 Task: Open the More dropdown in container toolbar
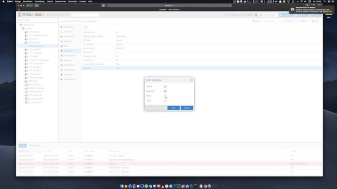pos(304,21)
